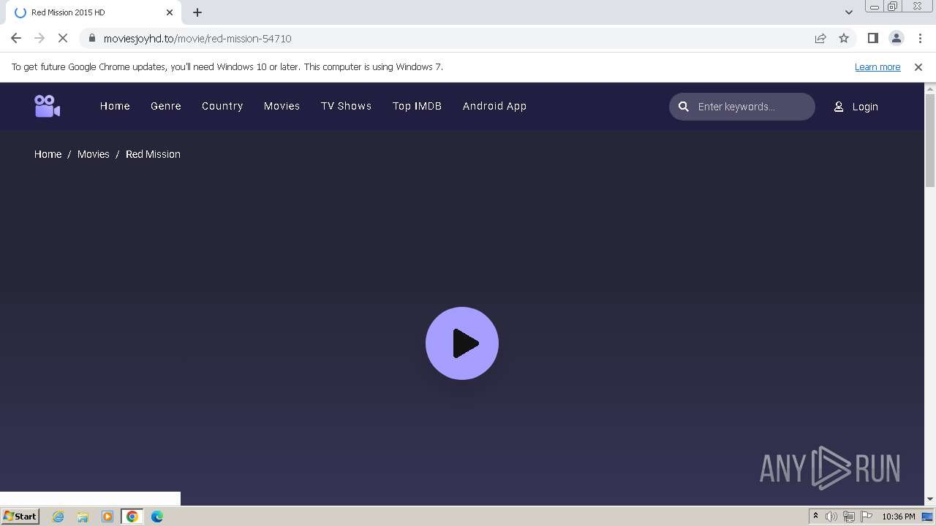Viewport: 936px width, 526px height.
Task: Dismiss the Chrome update notification bar
Action: (918, 66)
